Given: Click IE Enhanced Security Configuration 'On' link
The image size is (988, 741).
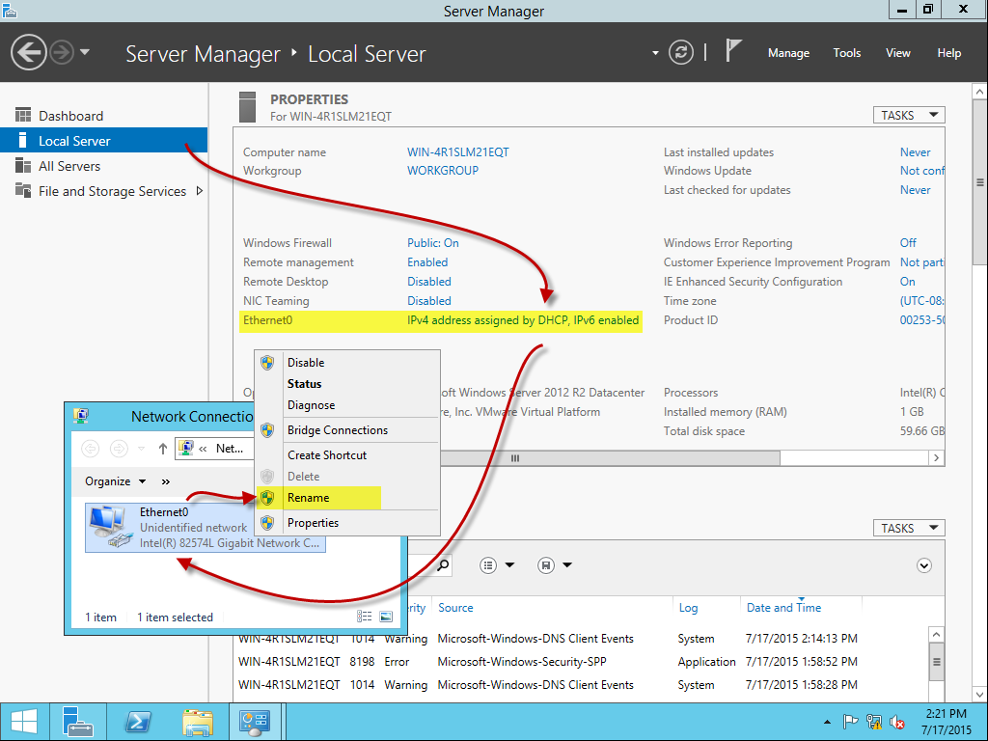Looking at the screenshot, I should click(907, 282).
